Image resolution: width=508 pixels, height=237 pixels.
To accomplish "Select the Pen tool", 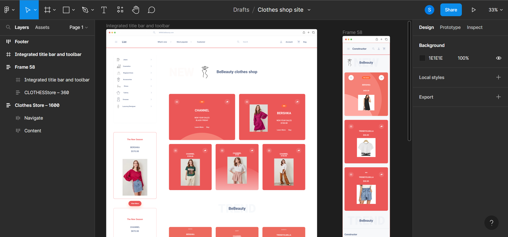I will tap(85, 10).
